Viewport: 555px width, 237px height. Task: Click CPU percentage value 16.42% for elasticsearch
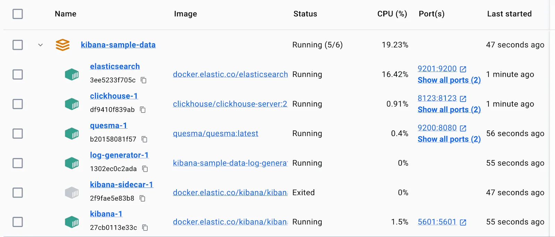pyautogui.click(x=395, y=74)
